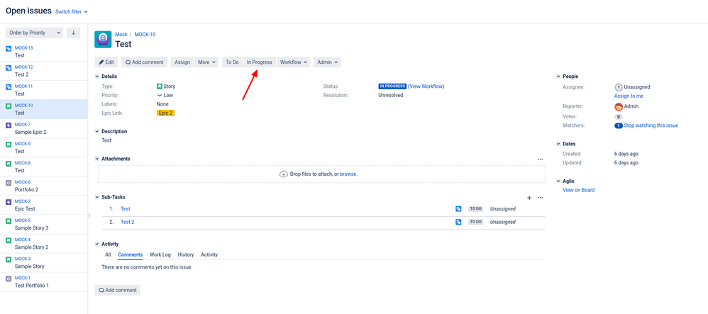Select the Comments tab
Viewport: 708px width, 314px height.
pos(130,254)
